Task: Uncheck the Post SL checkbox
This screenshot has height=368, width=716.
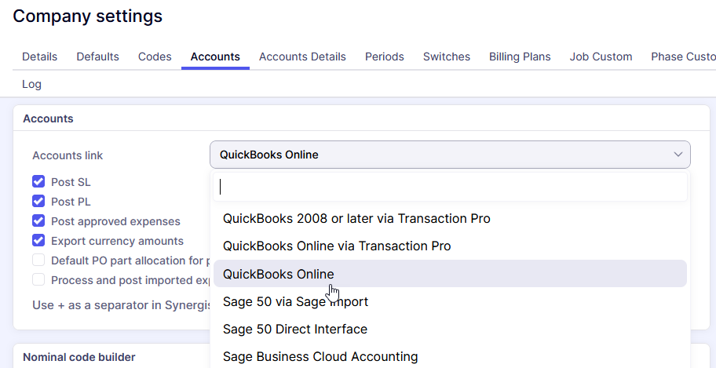Action: [x=38, y=182]
